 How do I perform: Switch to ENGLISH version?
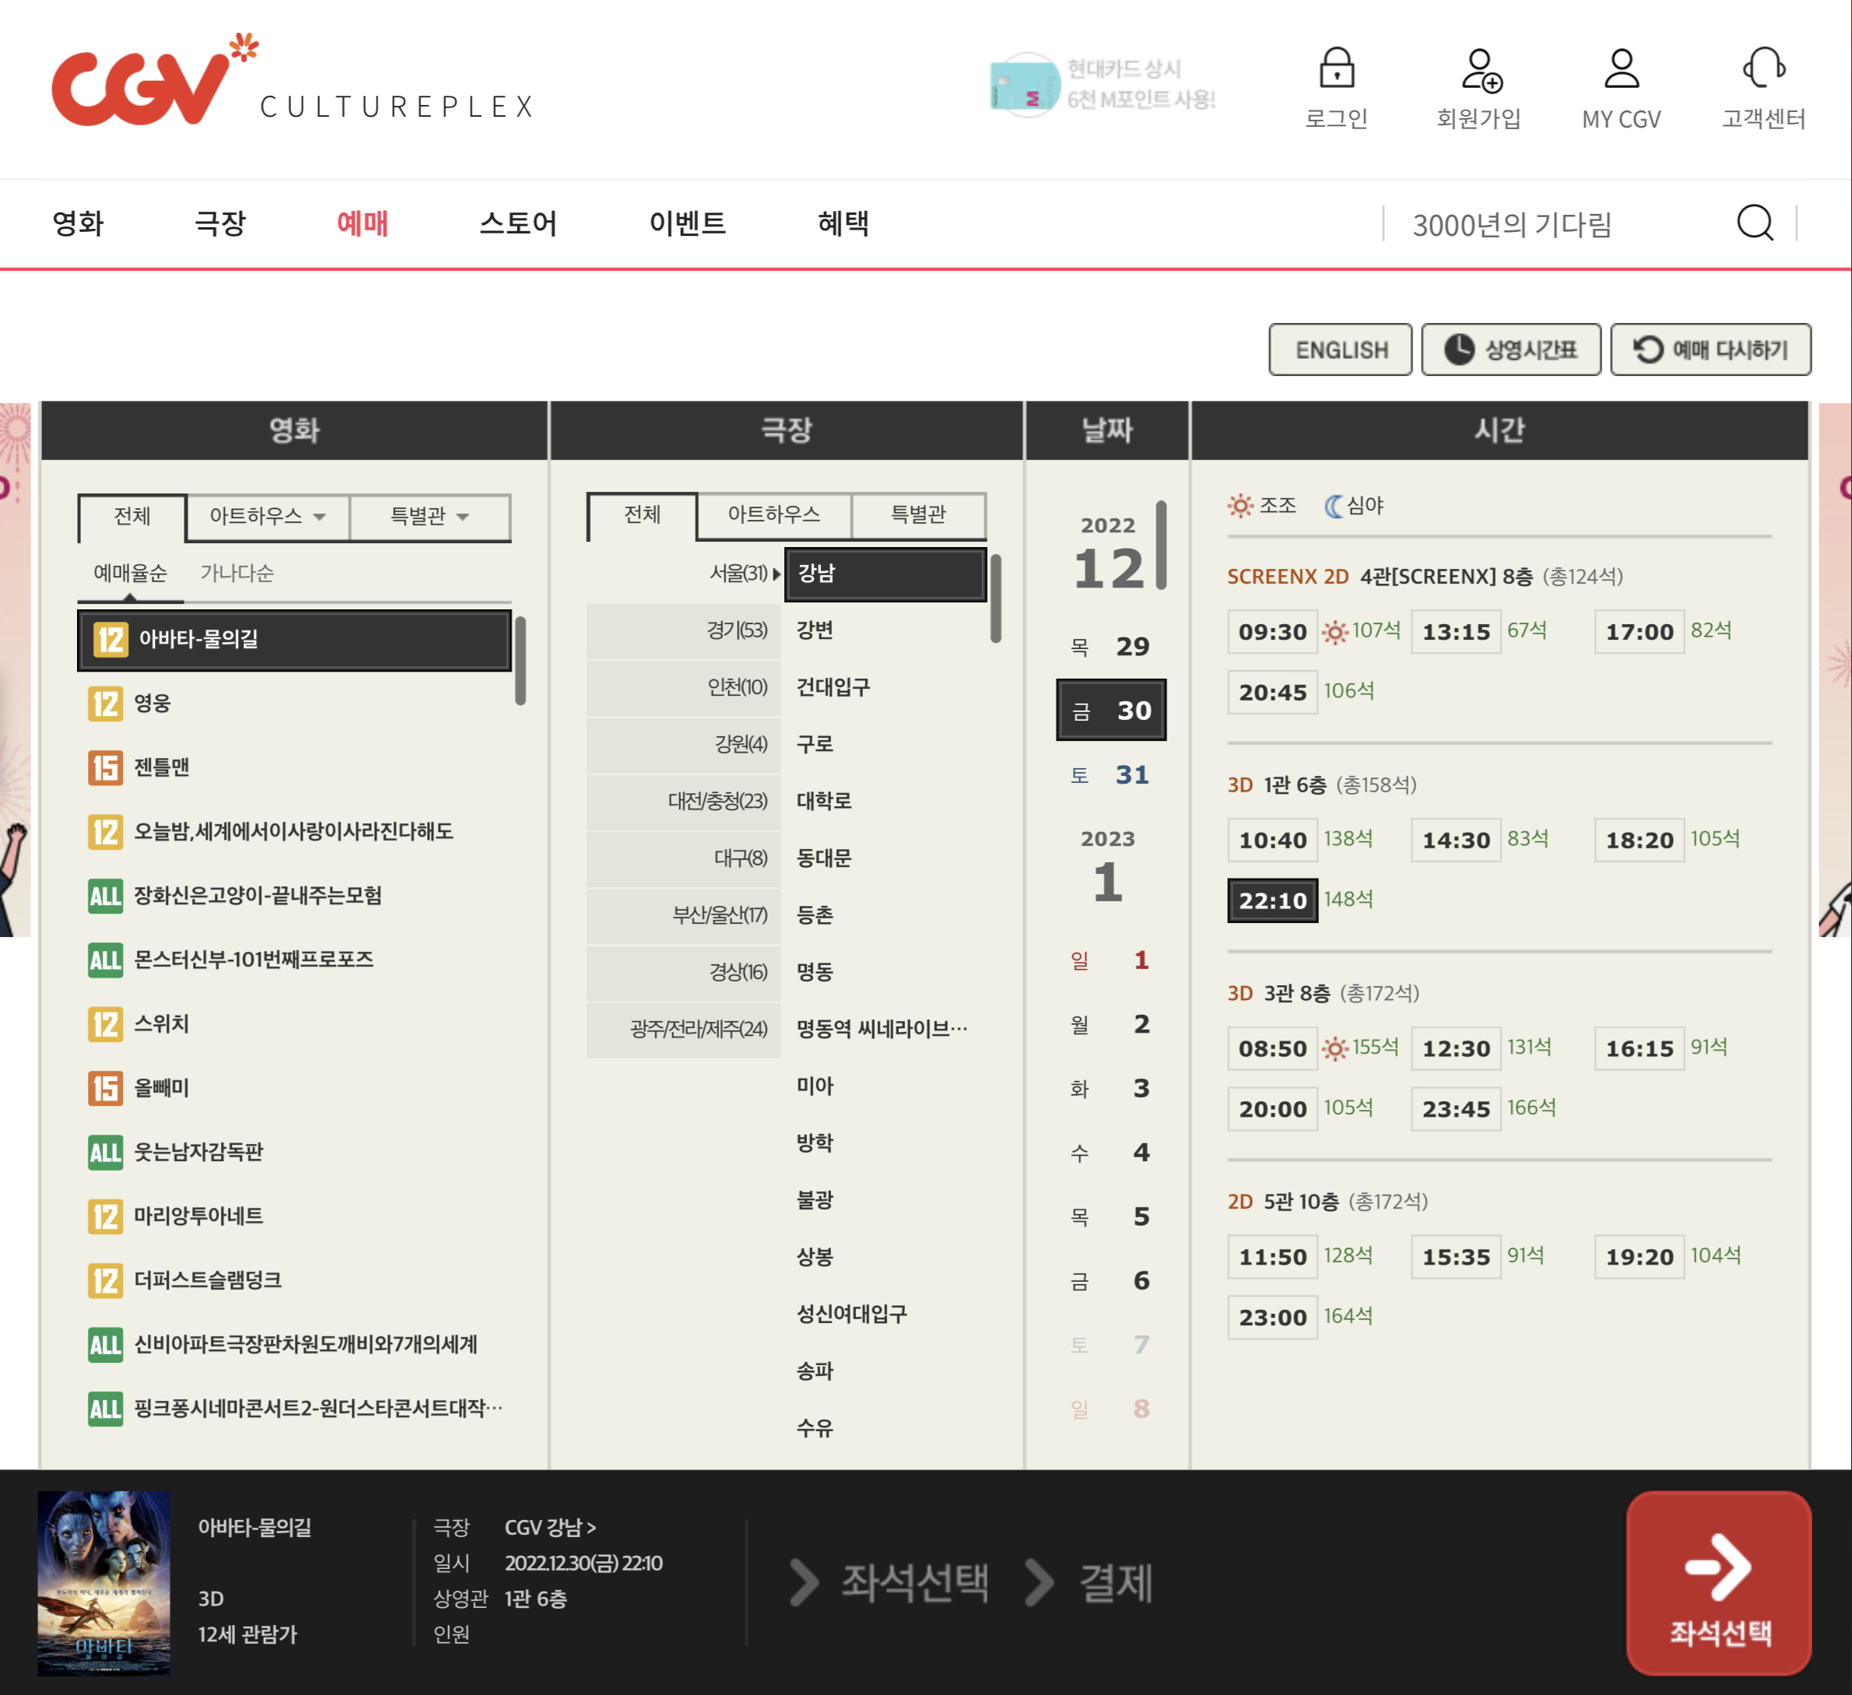click(x=1340, y=349)
